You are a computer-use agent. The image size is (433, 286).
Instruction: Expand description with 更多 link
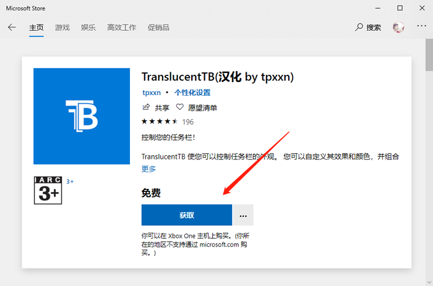point(148,169)
